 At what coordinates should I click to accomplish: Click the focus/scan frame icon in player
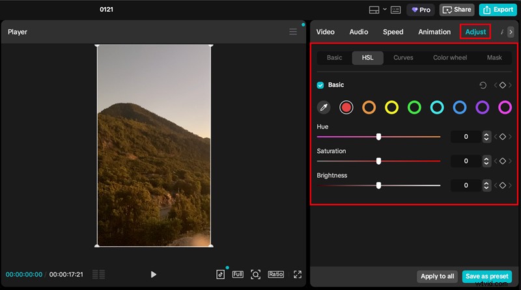click(x=256, y=274)
